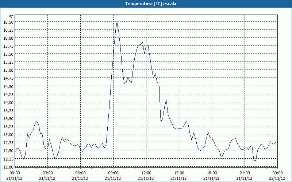
Task: Click the 16,00 temperature axis label
Action: 8,38
